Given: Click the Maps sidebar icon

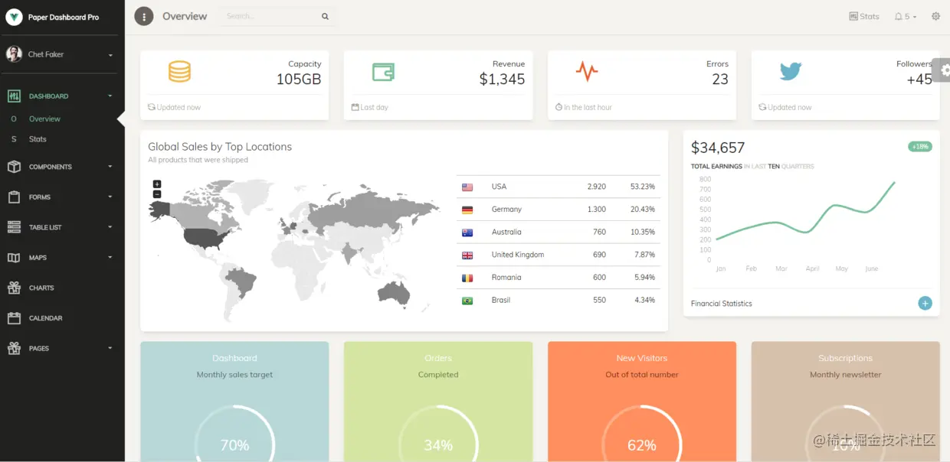Looking at the screenshot, I should [x=14, y=258].
